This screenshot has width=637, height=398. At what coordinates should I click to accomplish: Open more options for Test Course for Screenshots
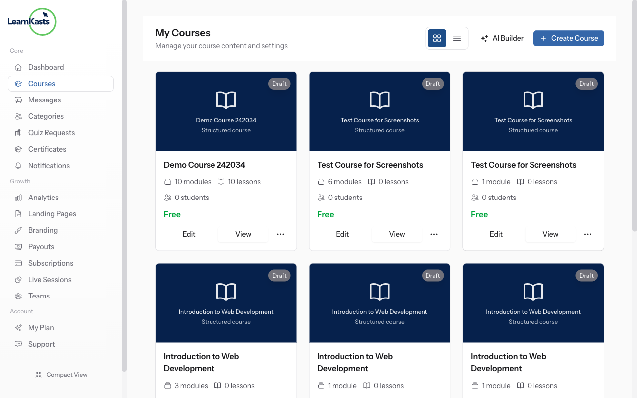434,234
